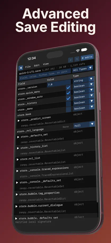Open type dropdown for store._version (string)

pos(83,80)
